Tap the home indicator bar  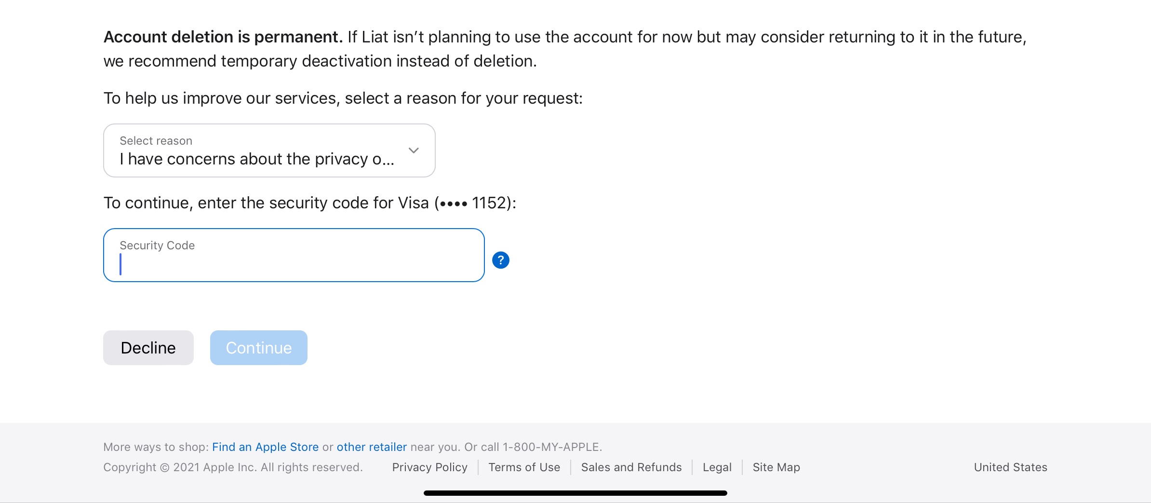(x=575, y=493)
